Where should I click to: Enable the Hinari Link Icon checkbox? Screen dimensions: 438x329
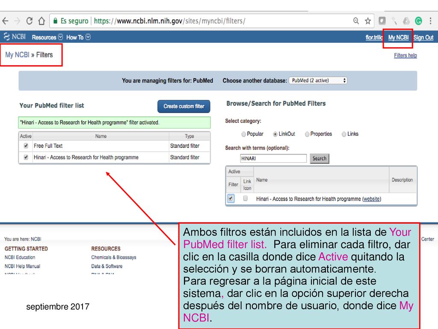[x=245, y=198]
